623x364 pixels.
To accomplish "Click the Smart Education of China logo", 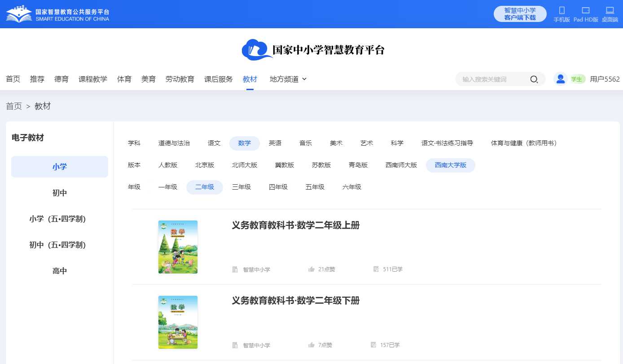I will coord(57,14).
